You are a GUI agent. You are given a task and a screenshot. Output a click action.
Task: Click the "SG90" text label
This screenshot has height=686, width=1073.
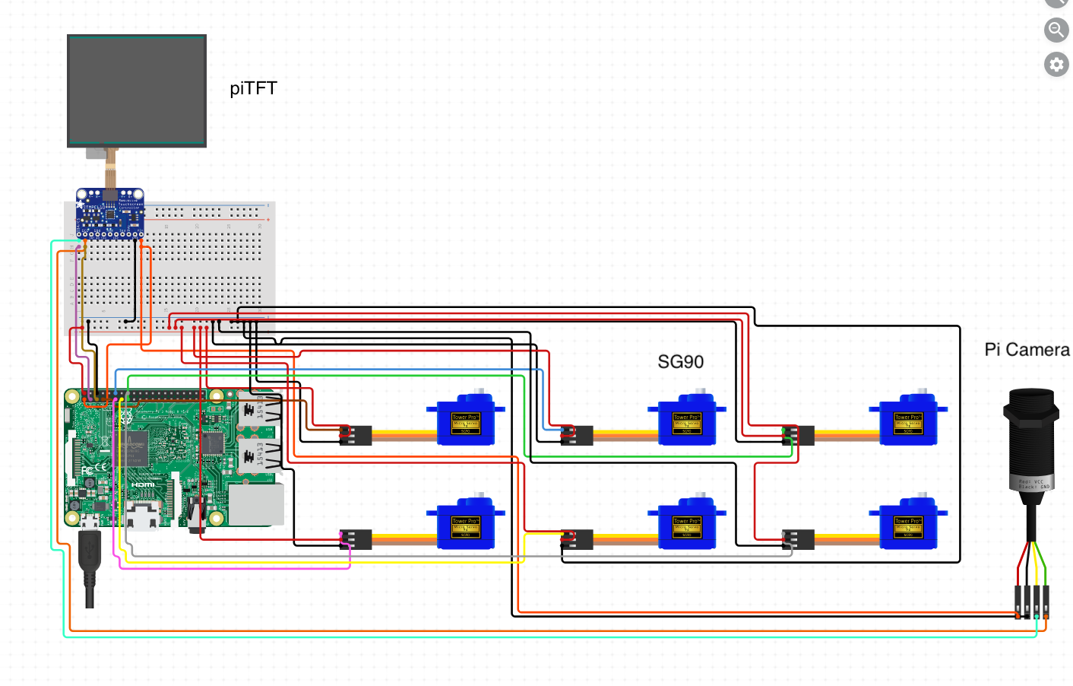coord(680,362)
